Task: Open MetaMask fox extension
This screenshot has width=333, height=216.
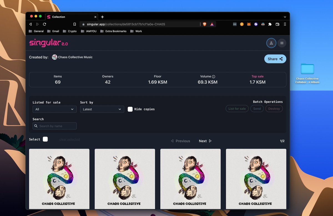Action: click(x=249, y=24)
